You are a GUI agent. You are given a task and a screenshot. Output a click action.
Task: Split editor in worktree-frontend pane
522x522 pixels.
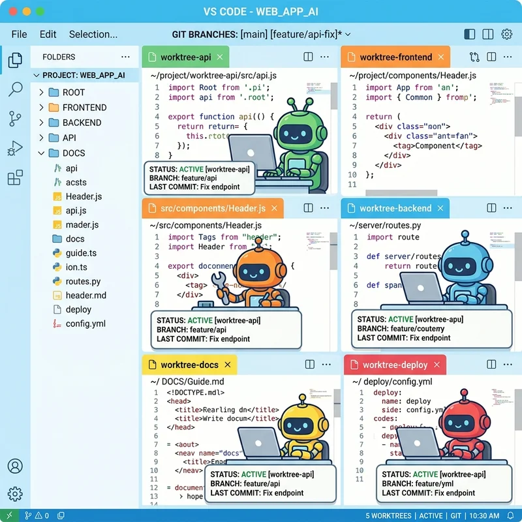tap(491, 57)
